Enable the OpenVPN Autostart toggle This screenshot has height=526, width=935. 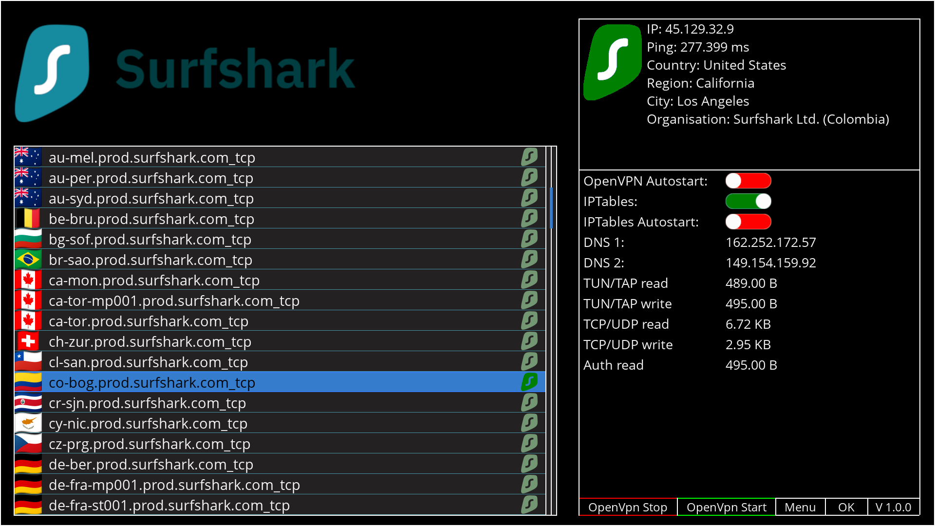(x=748, y=181)
